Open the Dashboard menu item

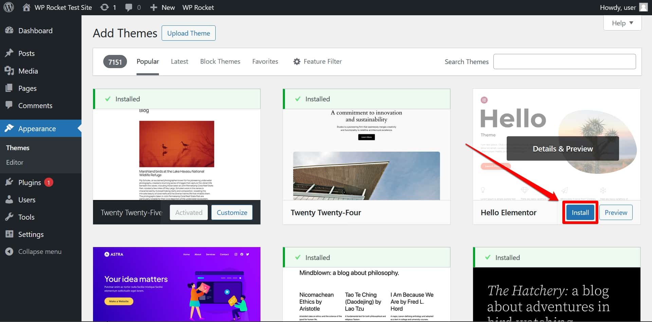pyautogui.click(x=35, y=31)
